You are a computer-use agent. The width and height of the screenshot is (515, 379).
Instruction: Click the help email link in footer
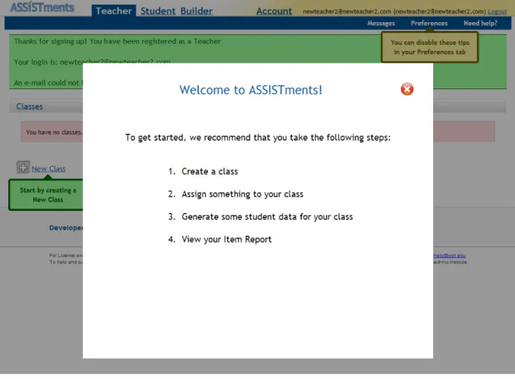[x=449, y=255]
